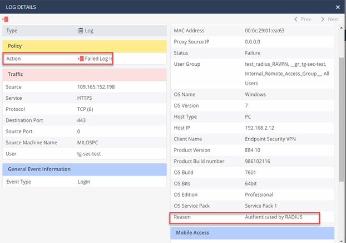Click the client name Endpoint Security VPN
Screen dimensions: 346x243
270,139
